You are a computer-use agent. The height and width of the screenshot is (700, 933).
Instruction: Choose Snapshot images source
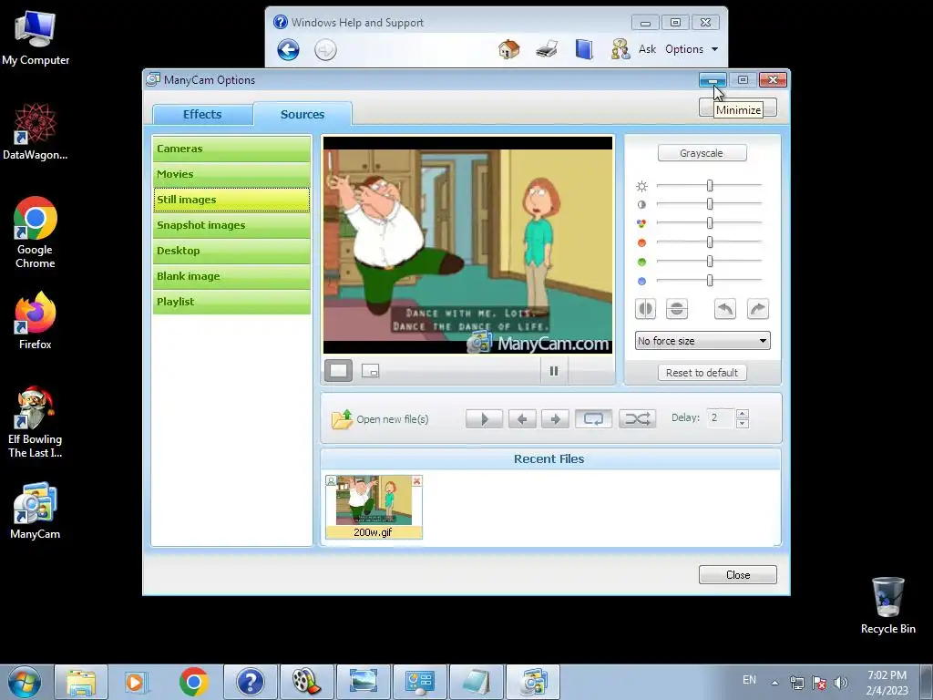[231, 226]
